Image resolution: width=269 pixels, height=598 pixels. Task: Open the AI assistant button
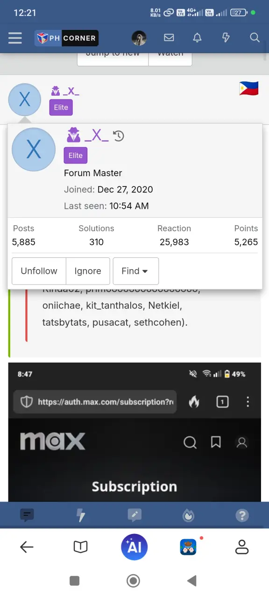pyautogui.click(x=134, y=547)
